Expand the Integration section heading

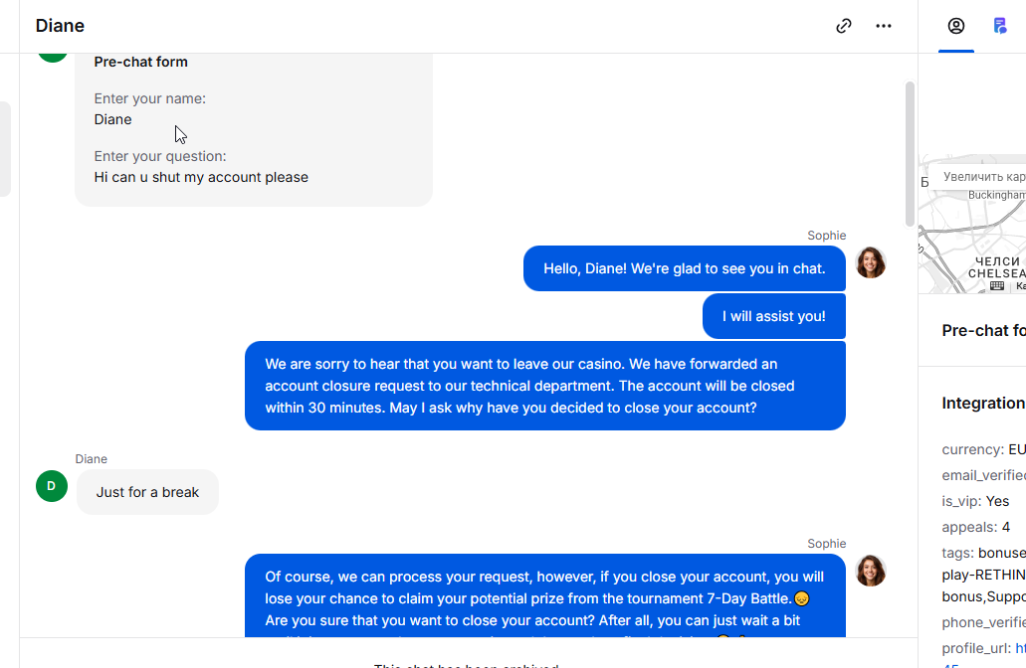[x=983, y=403]
